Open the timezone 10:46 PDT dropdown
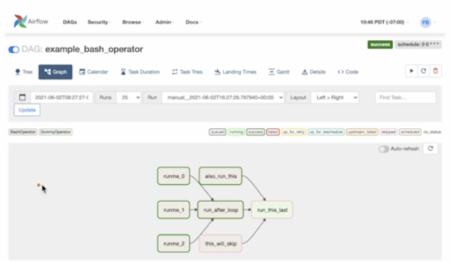 (x=384, y=22)
